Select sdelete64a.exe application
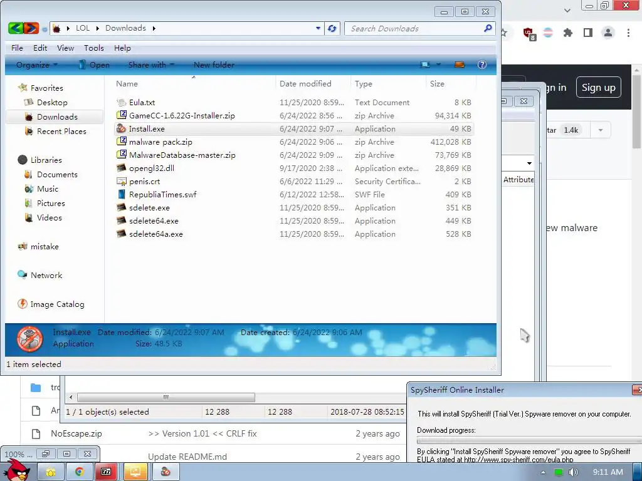 (155, 234)
